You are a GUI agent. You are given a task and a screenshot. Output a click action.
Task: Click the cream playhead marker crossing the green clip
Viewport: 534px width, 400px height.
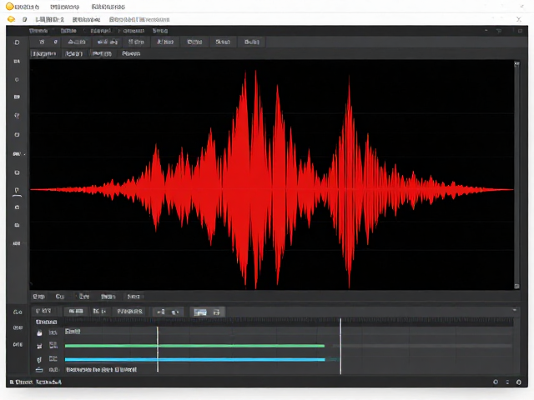tap(158, 349)
